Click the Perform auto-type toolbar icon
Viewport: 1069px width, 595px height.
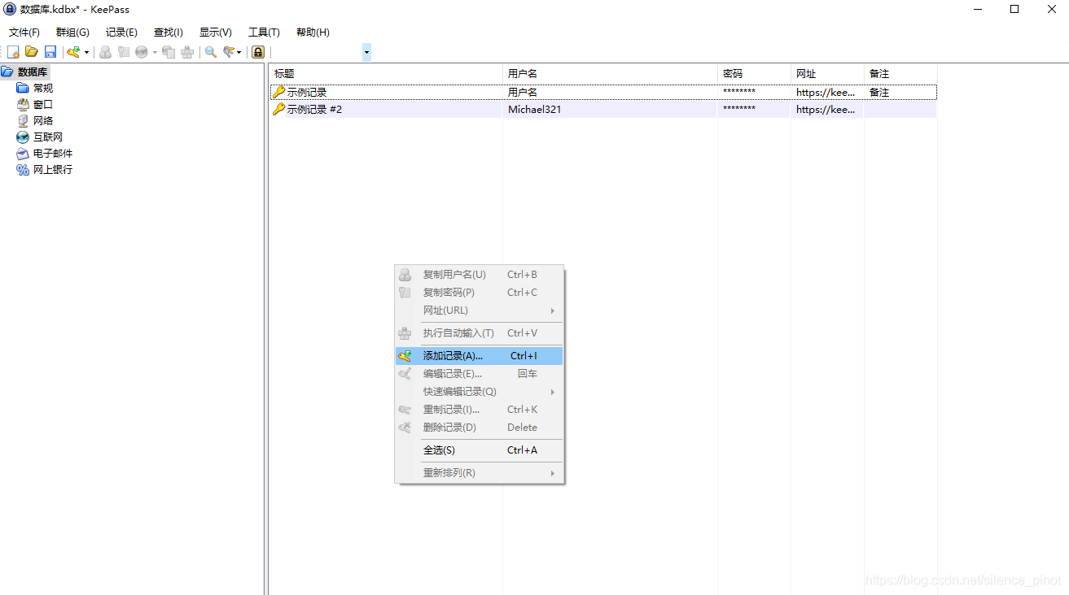point(187,52)
